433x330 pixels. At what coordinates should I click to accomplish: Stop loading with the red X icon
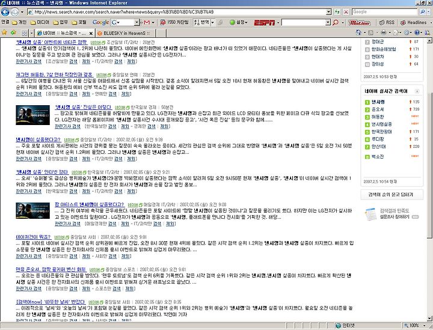[346, 12]
